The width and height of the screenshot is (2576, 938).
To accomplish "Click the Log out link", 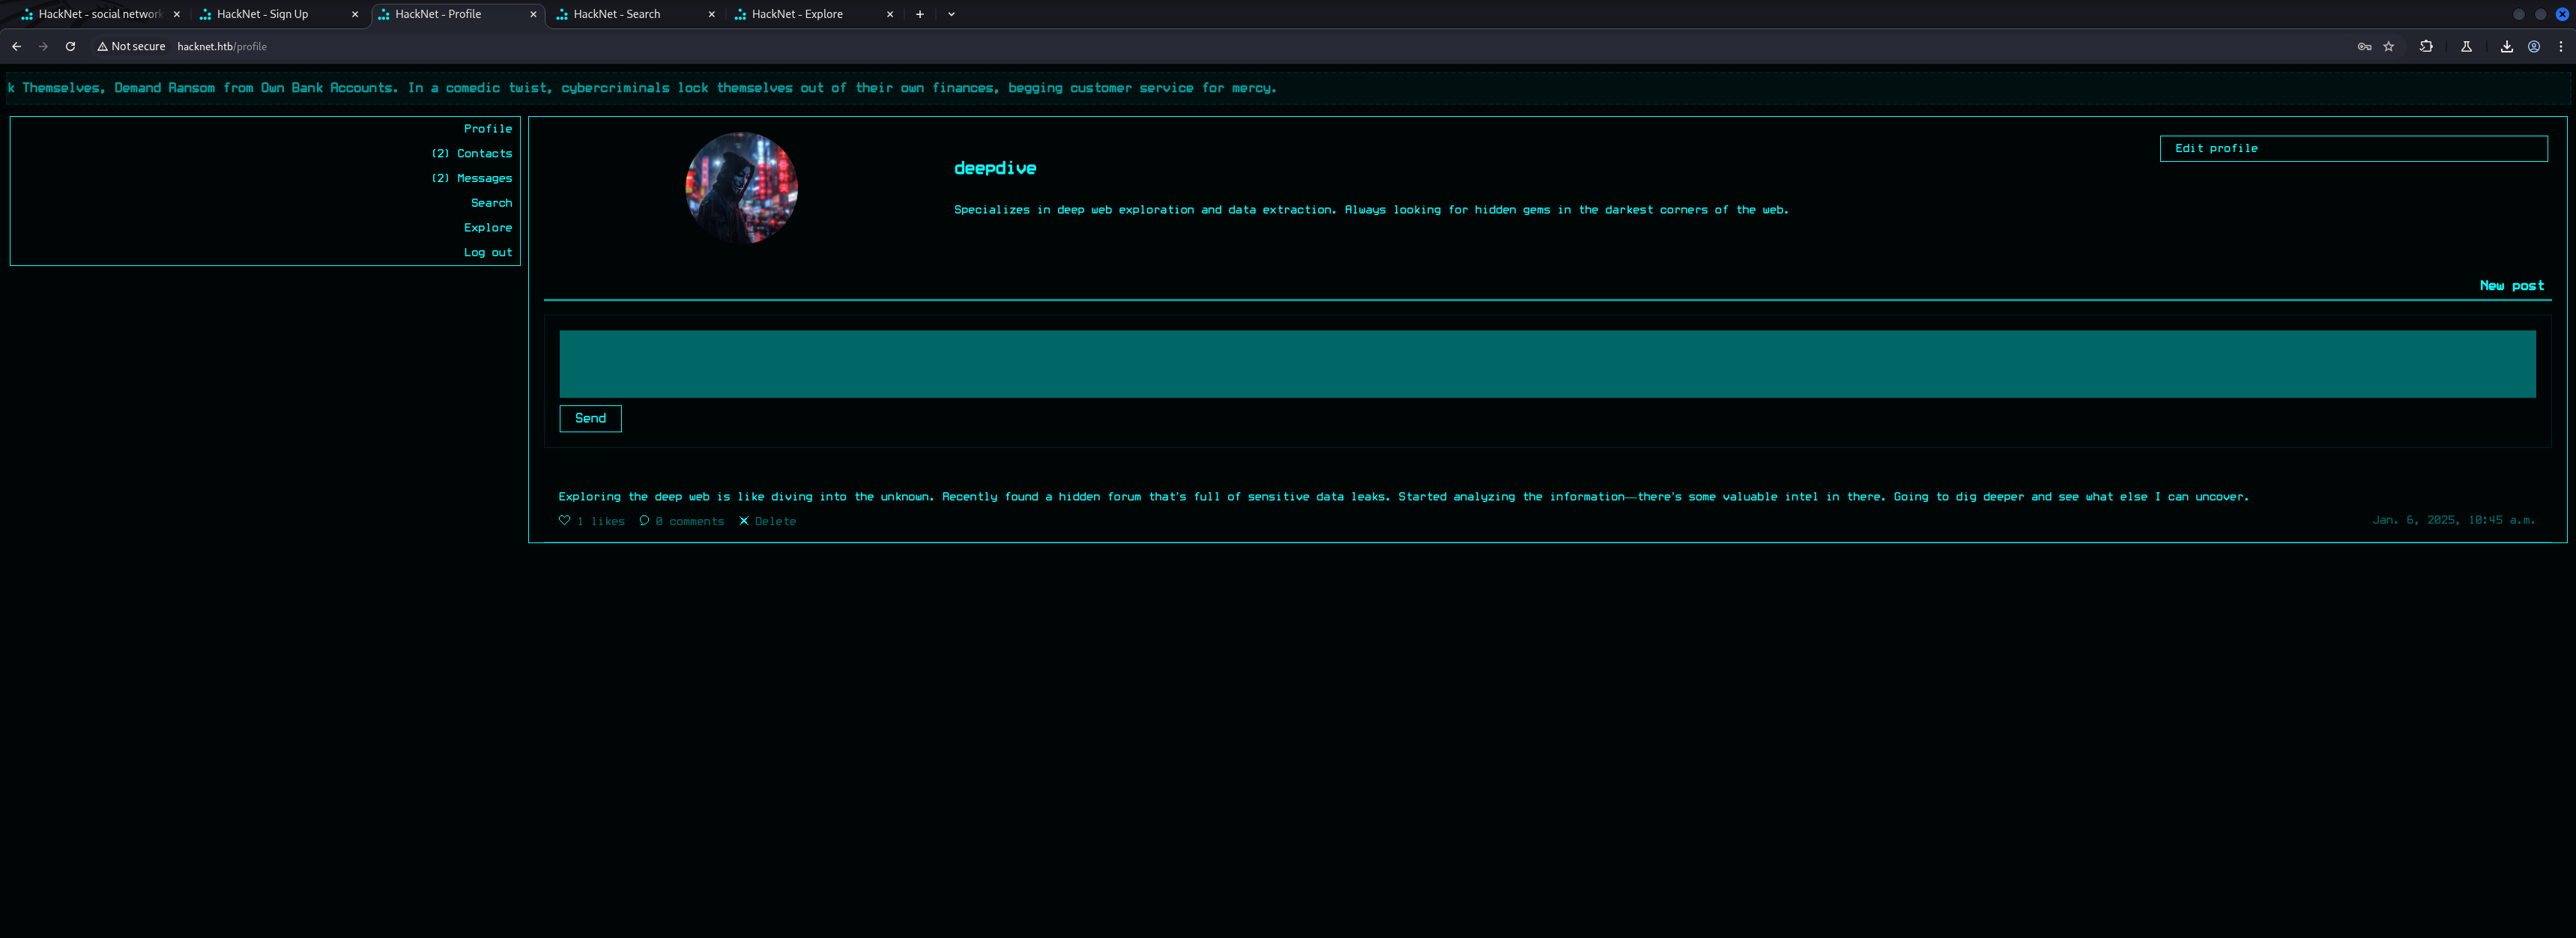I will 487,252.
